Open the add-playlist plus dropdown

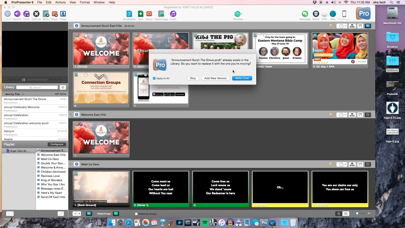[x=10, y=214]
